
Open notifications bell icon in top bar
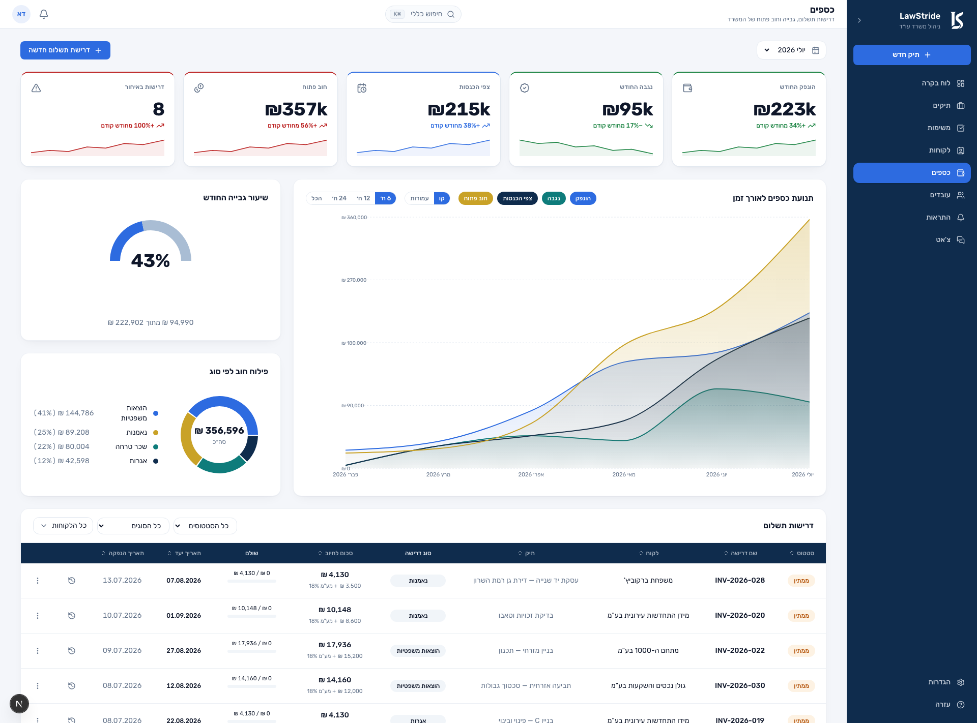point(44,14)
